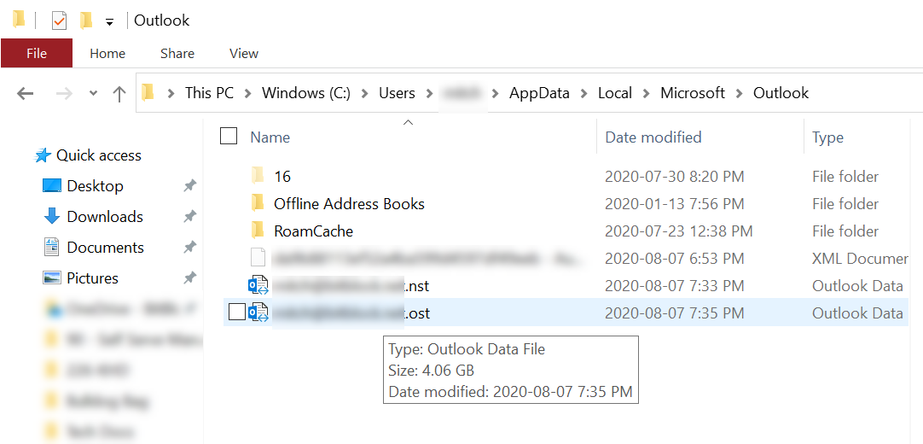Switch to the Home ribbon tab
The height and width of the screenshot is (444, 923).
point(107,54)
